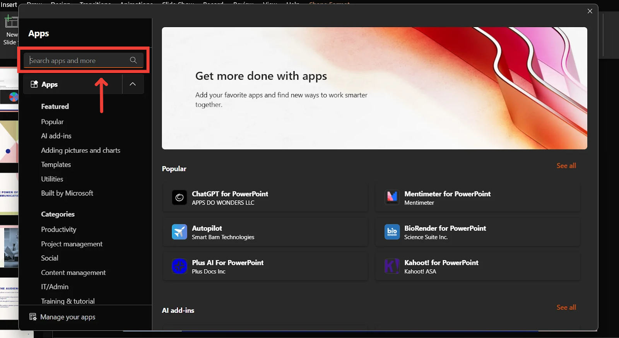The image size is (619, 338).
Task: Open Utilities in the sidebar
Action: [x=52, y=179]
